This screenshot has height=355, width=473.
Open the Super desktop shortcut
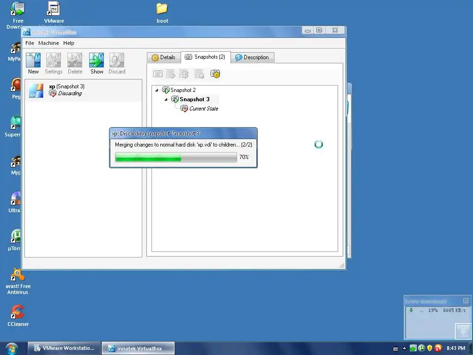tap(14, 126)
